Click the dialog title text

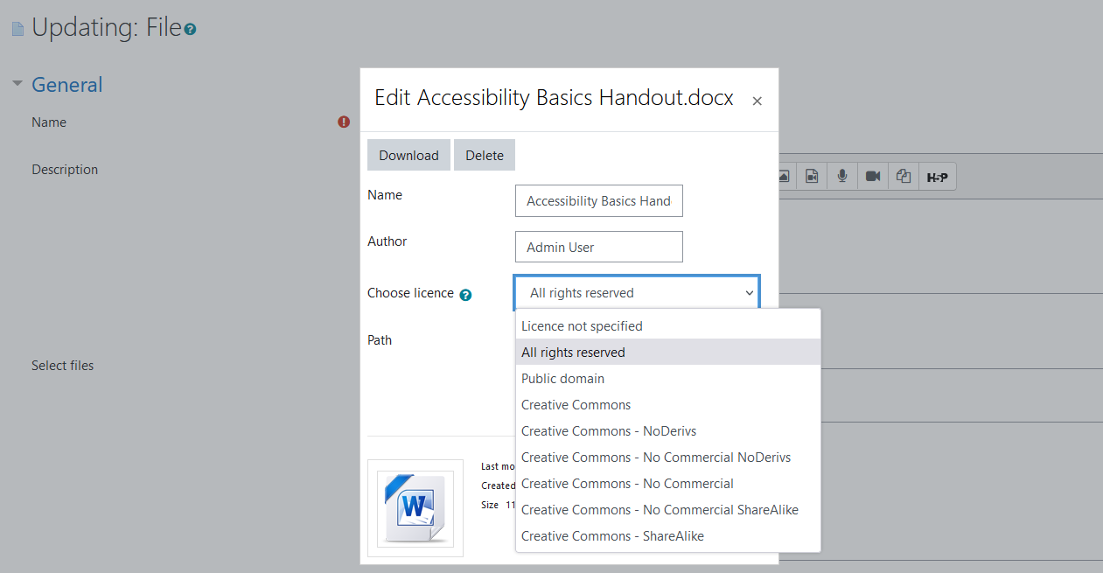[554, 97]
